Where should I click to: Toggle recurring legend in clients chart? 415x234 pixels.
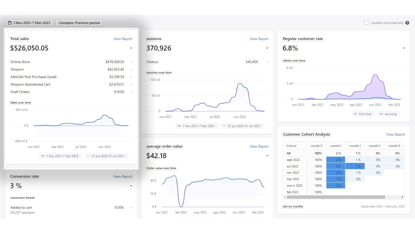(x=389, y=114)
